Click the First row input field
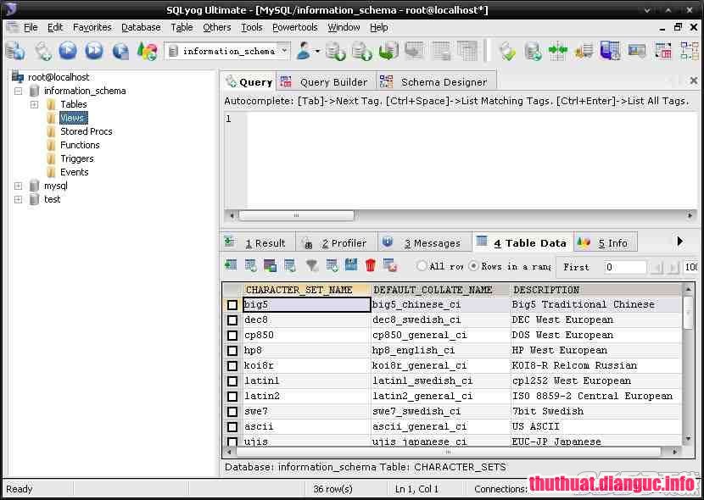 (624, 267)
